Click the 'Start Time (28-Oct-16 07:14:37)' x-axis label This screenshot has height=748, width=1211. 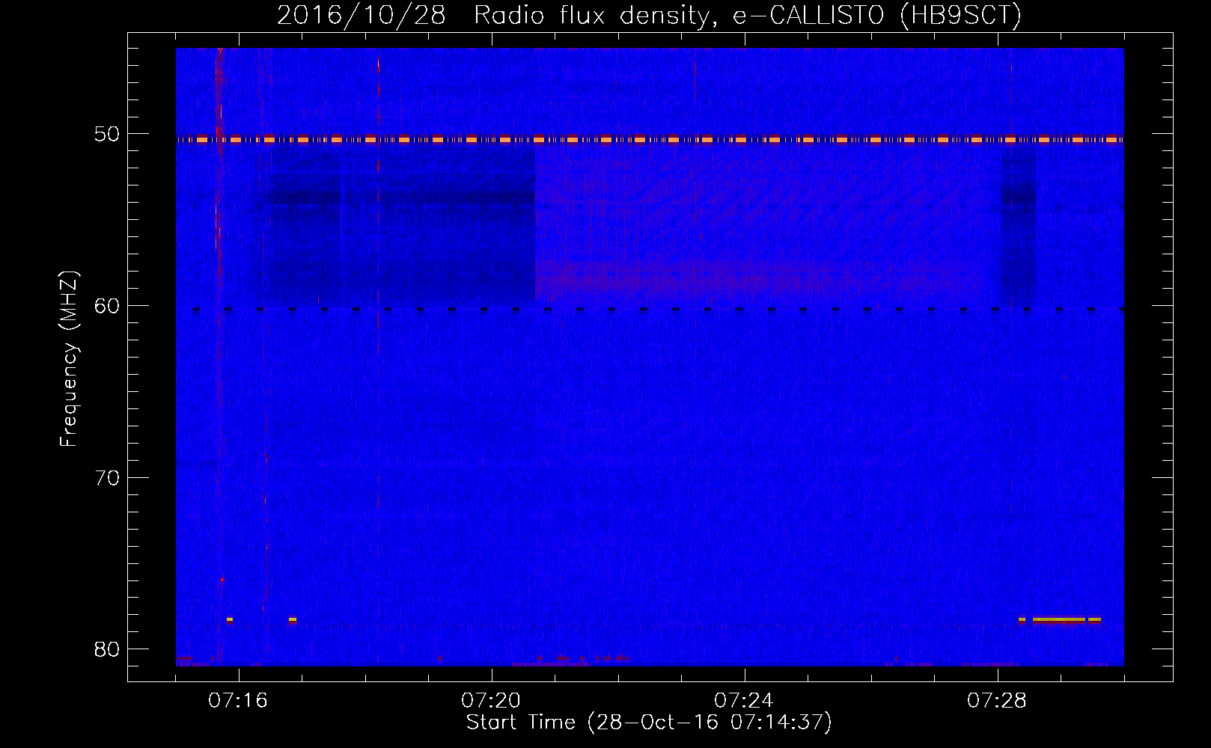click(x=649, y=723)
